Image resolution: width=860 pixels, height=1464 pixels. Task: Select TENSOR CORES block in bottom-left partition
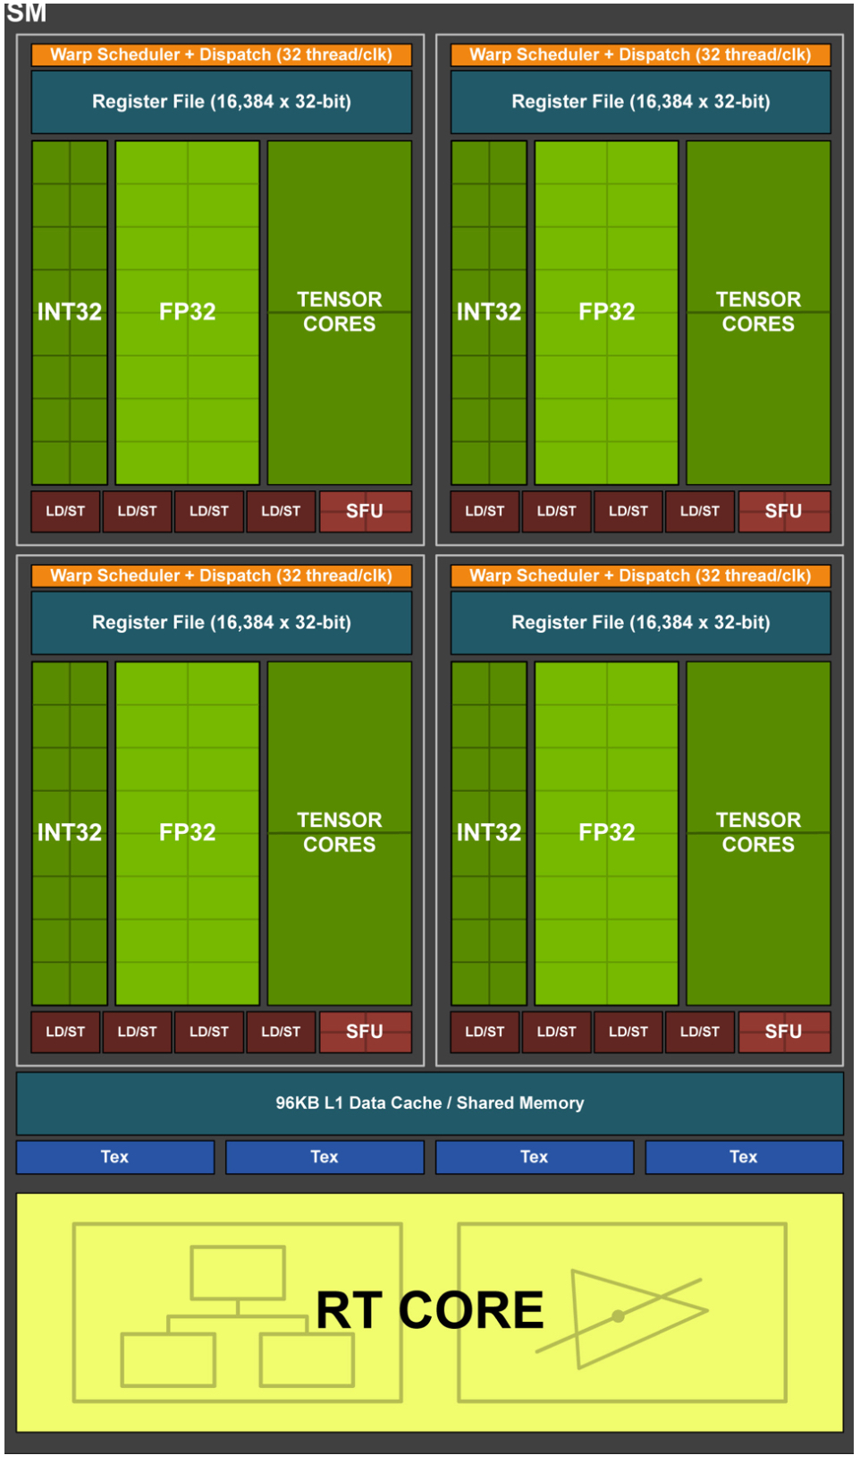(x=340, y=833)
